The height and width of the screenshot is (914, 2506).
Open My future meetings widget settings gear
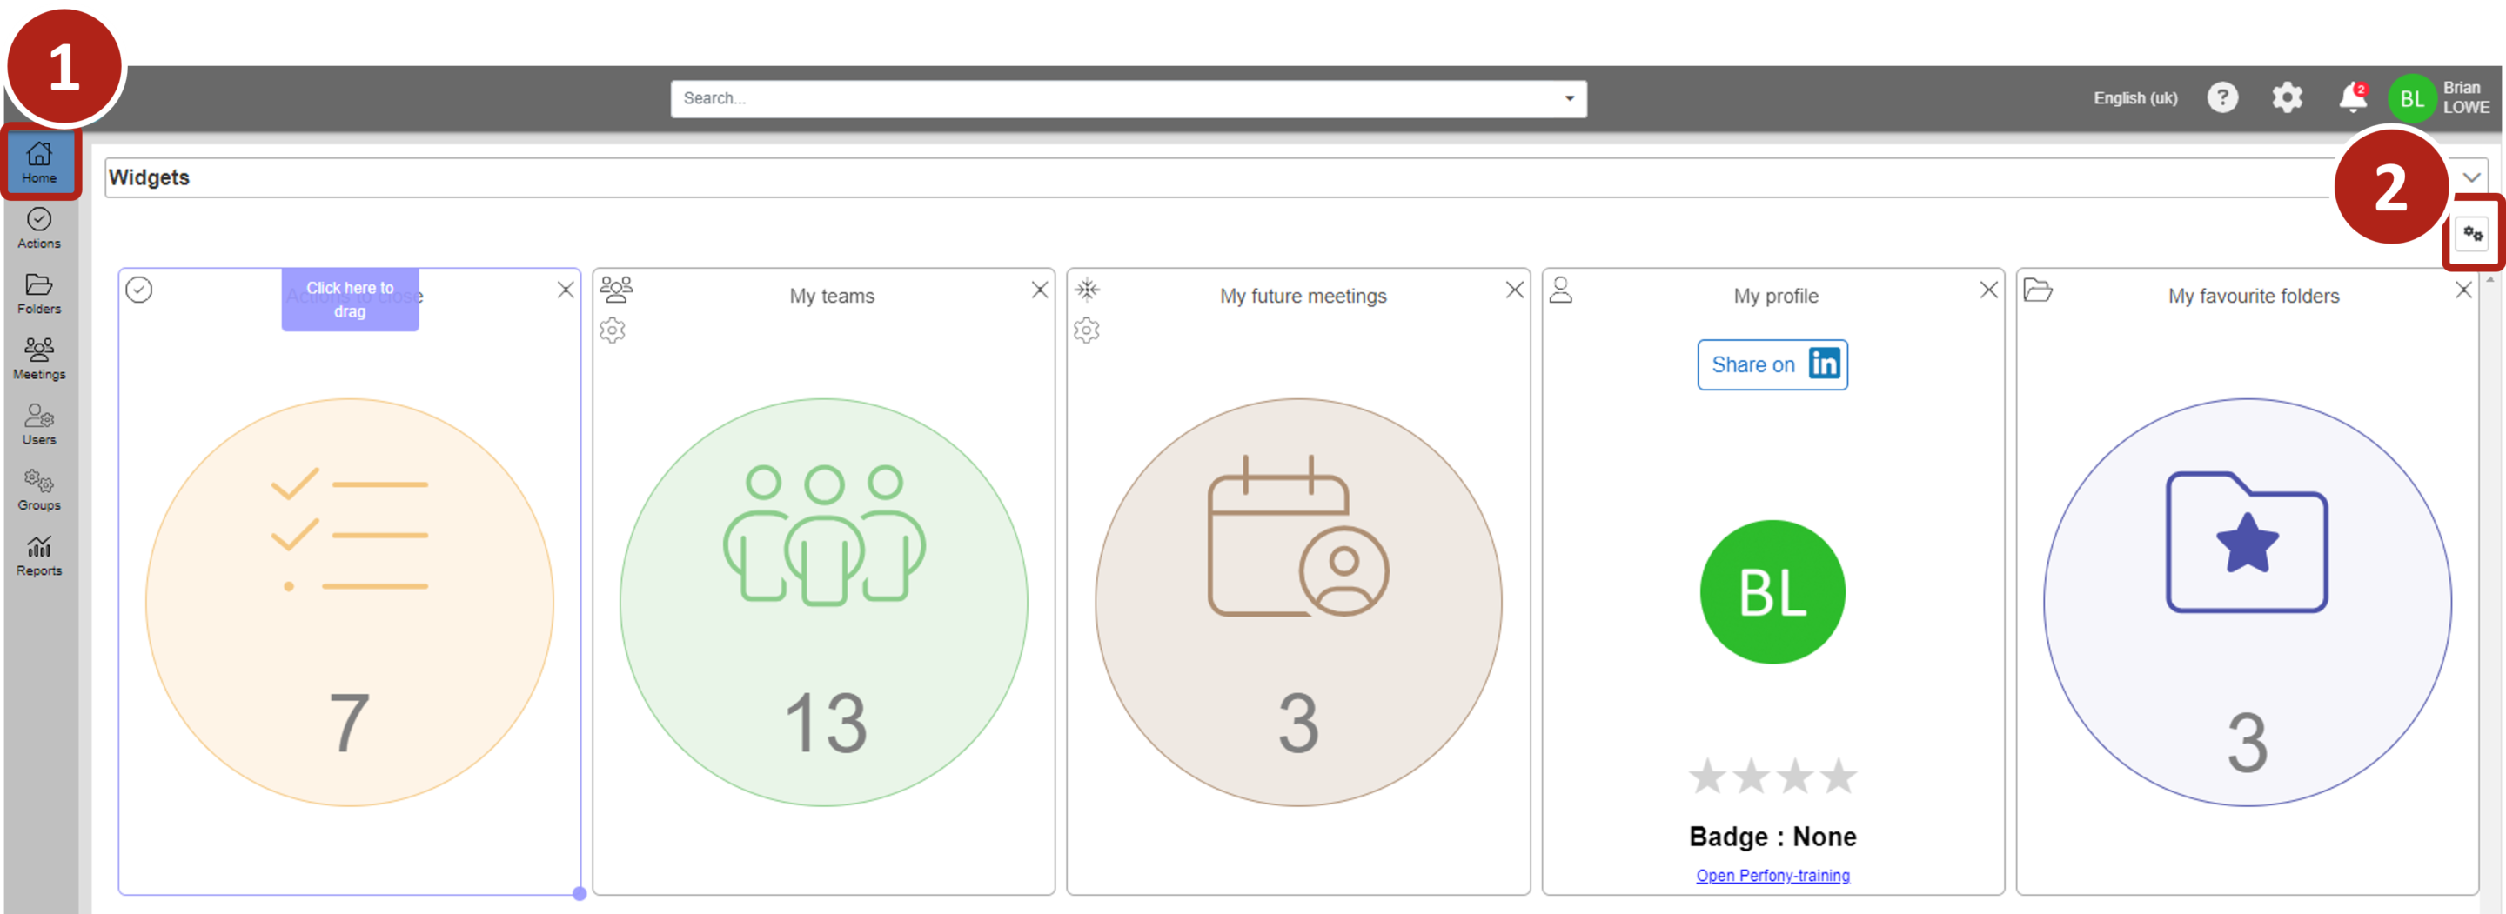click(1086, 330)
